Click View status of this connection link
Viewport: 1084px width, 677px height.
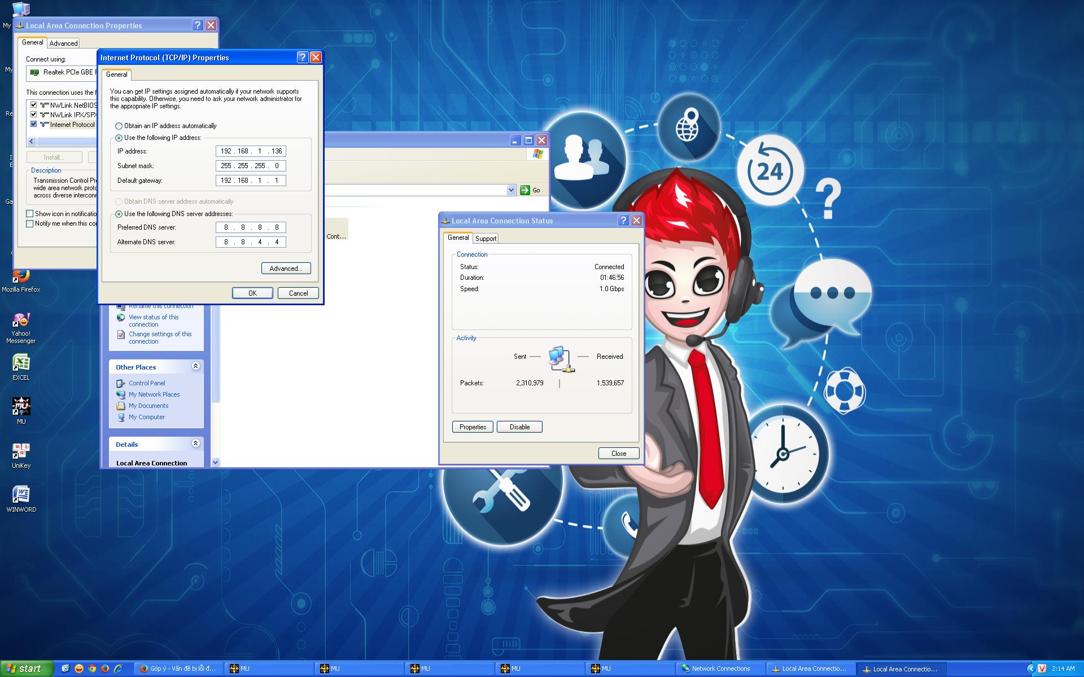[154, 320]
